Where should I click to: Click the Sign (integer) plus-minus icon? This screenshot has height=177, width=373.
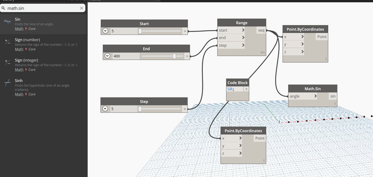pos(7,62)
